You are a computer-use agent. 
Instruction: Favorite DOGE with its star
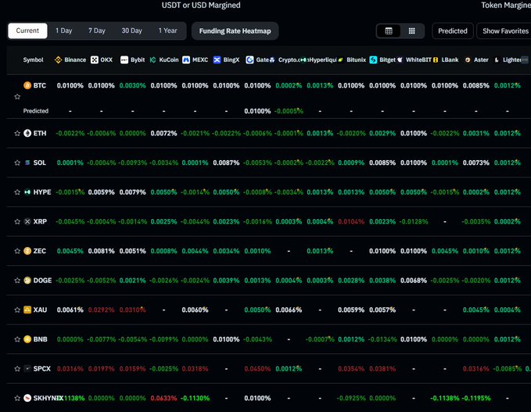click(17, 281)
